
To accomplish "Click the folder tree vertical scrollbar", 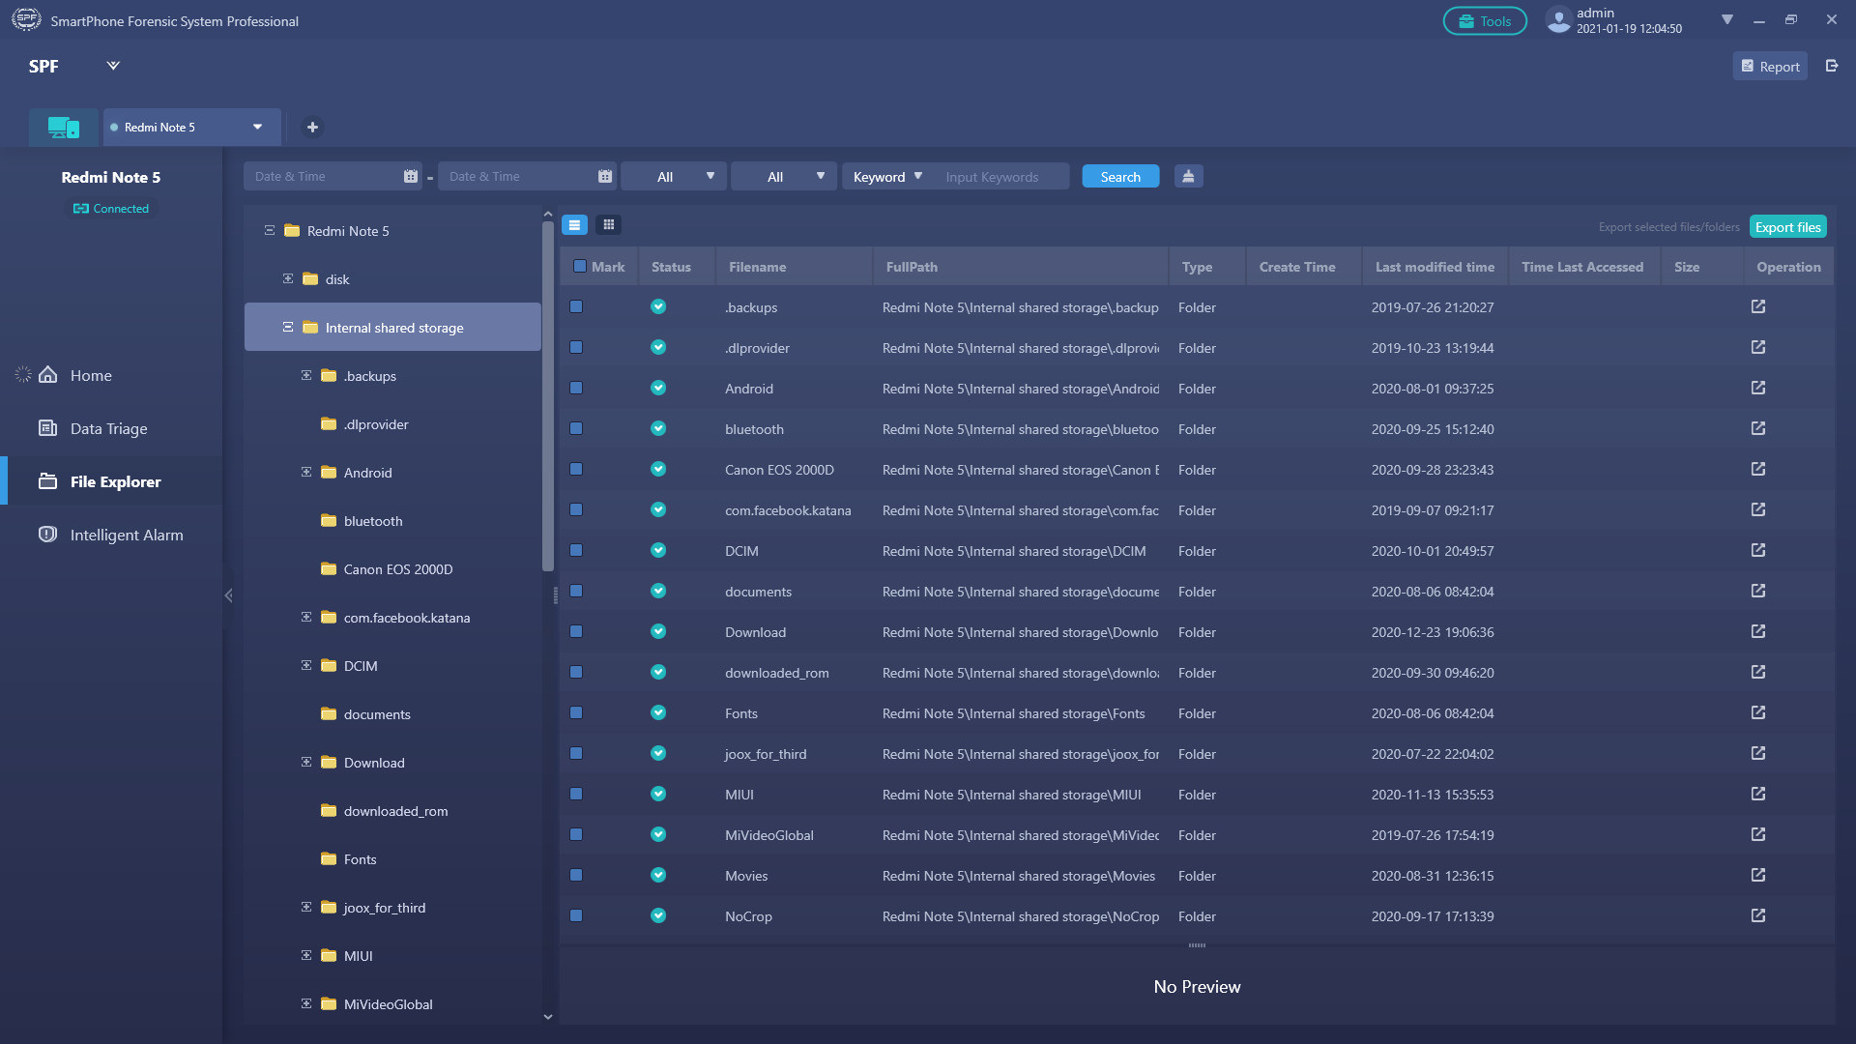I will pos(548,396).
